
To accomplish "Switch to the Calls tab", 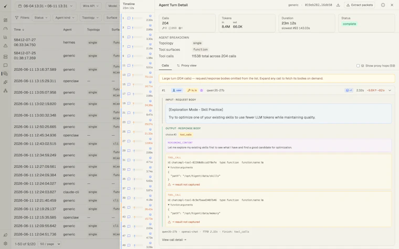I will tap(165, 66).
